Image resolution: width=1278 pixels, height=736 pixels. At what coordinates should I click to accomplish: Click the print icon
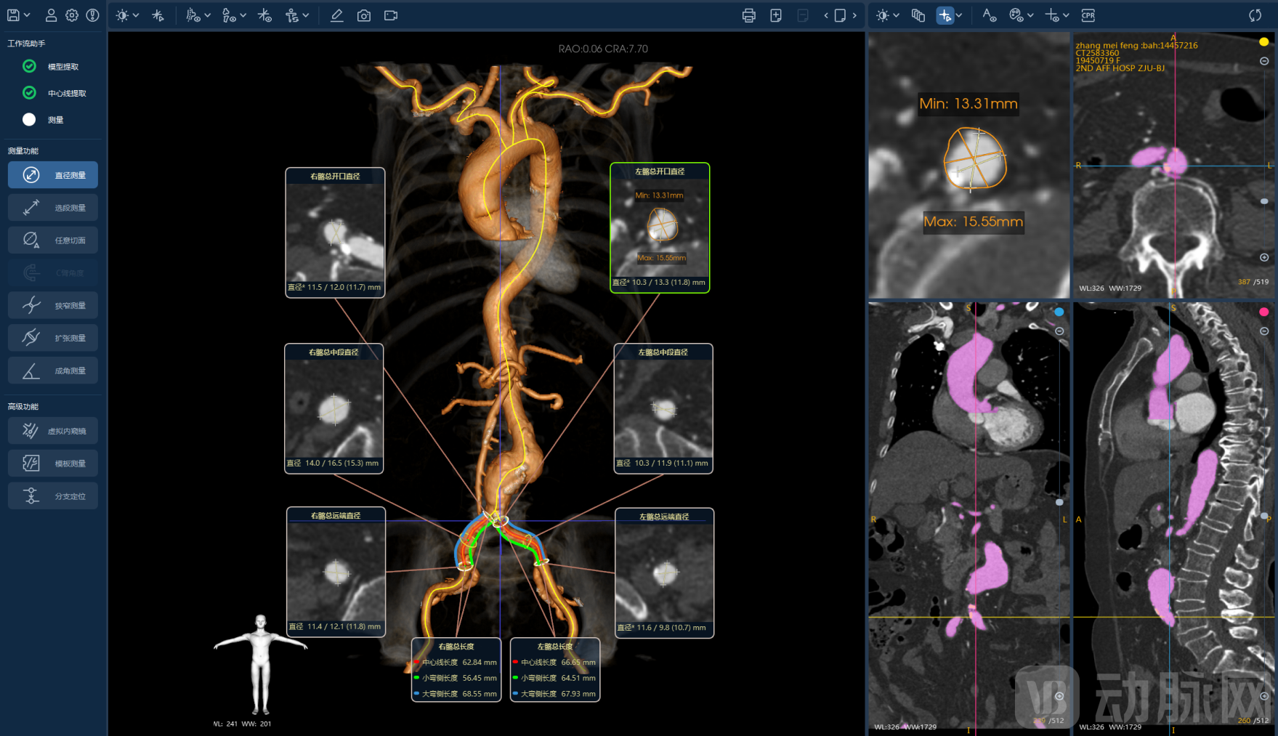point(748,15)
